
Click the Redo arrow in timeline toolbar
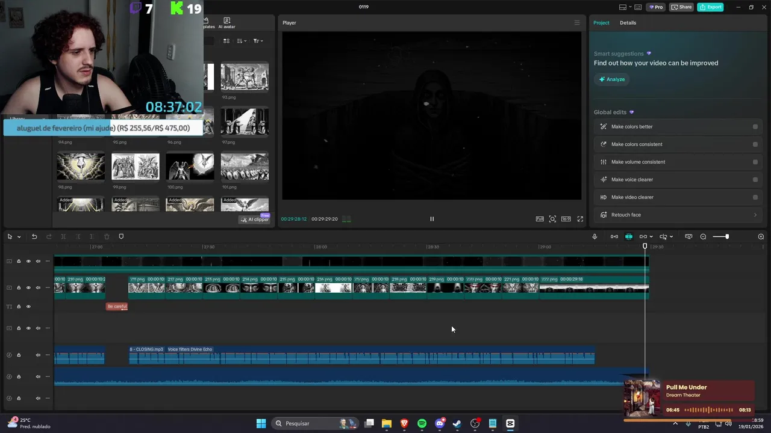49,236
